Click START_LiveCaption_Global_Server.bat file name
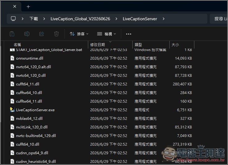 coord(49,50)
